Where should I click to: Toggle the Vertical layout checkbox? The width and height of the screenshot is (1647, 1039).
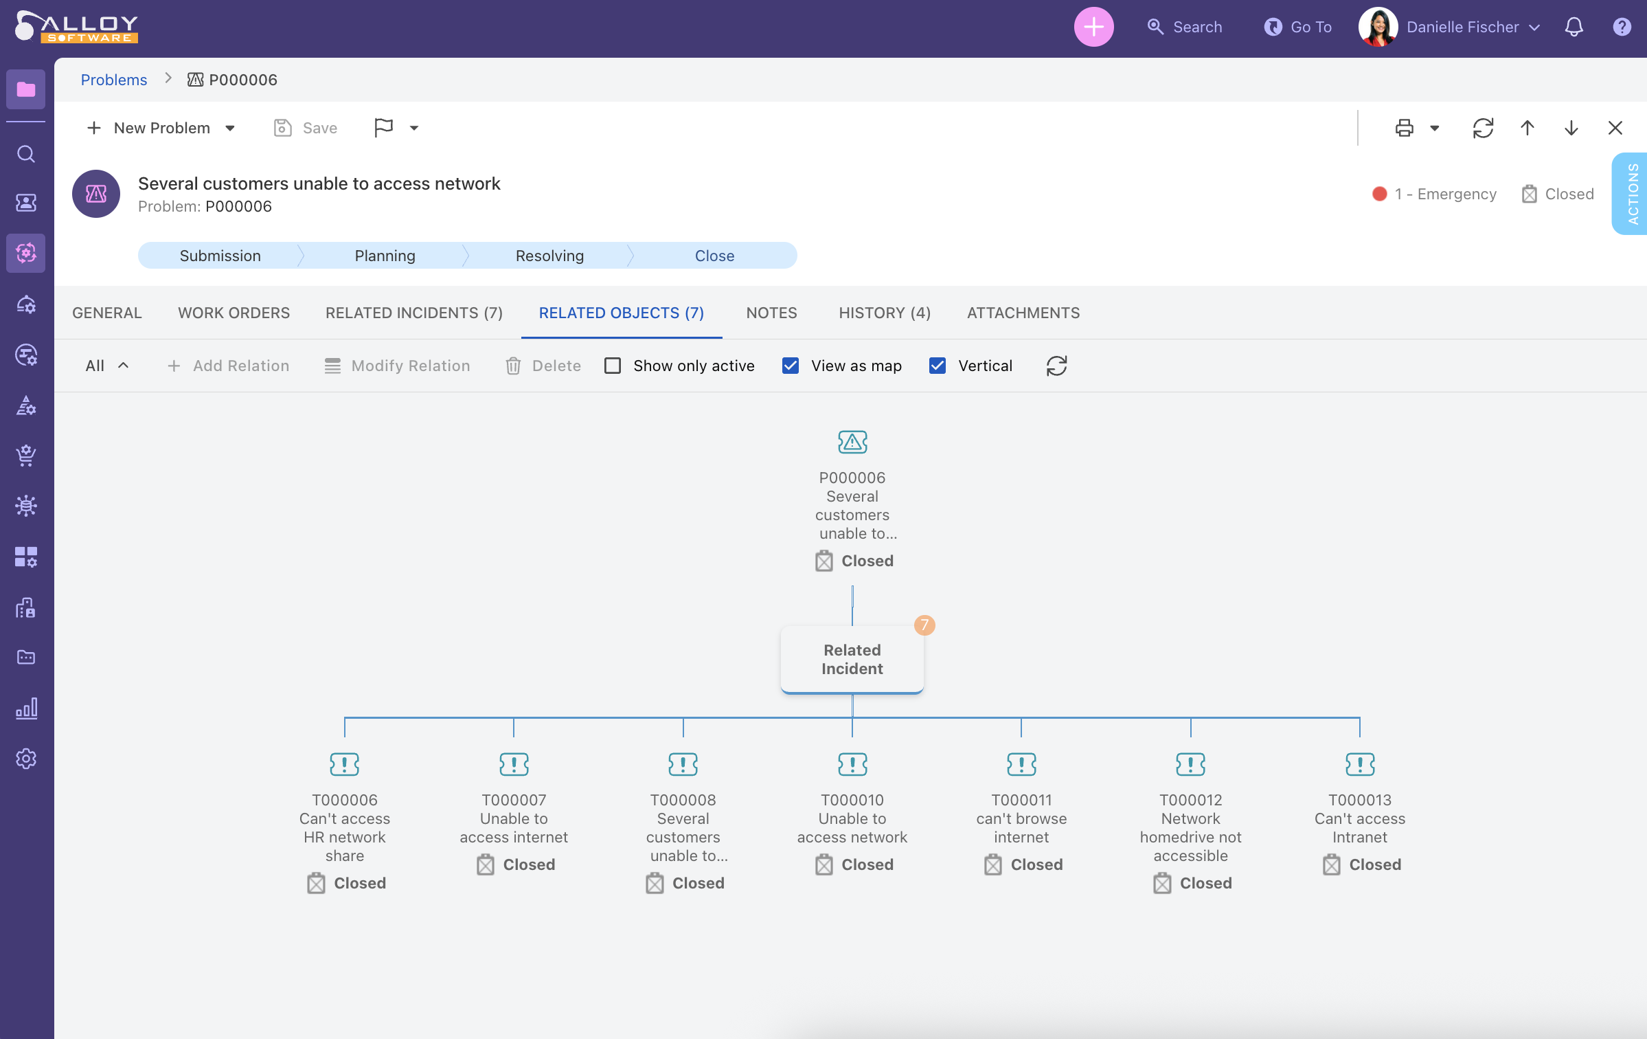(x=938, y=366)
